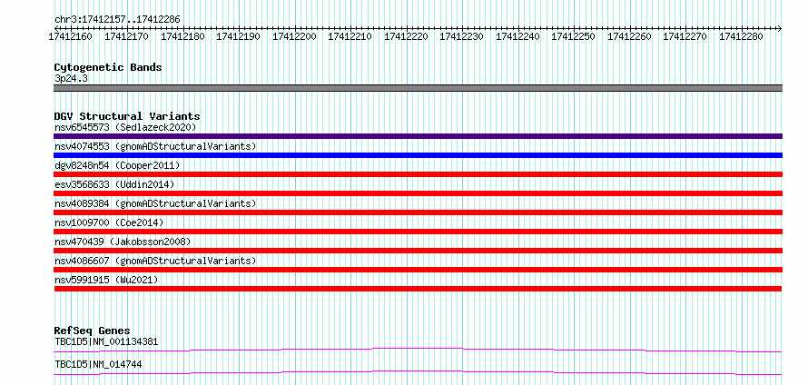Open gene label TBC1D5|NM_001134381
Viewport: 808px width, 385px height.
click(106, 341)
